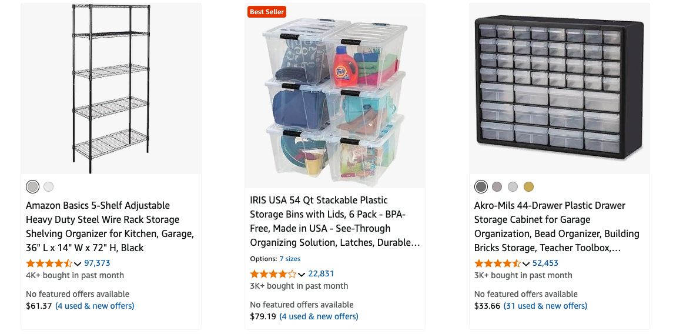
Task: Open rating popover arrow for IRIS bins
Action: click(x=302, y=275)
